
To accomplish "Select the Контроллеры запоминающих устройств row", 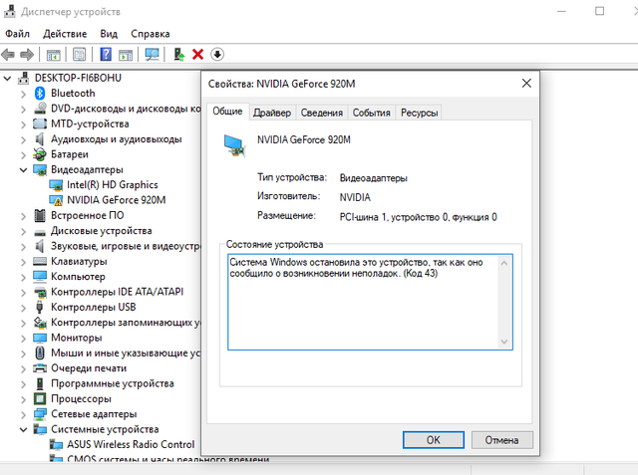I will click(x=126, y=323).
